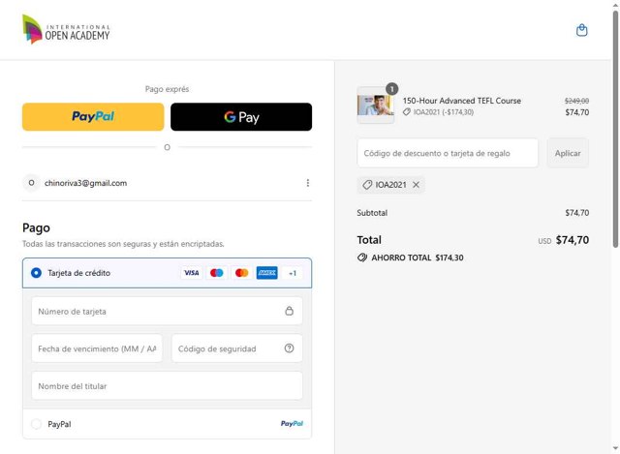The image size is (620, 454).
Task: Click the Maestro card icon
Action: click(216, 273)
